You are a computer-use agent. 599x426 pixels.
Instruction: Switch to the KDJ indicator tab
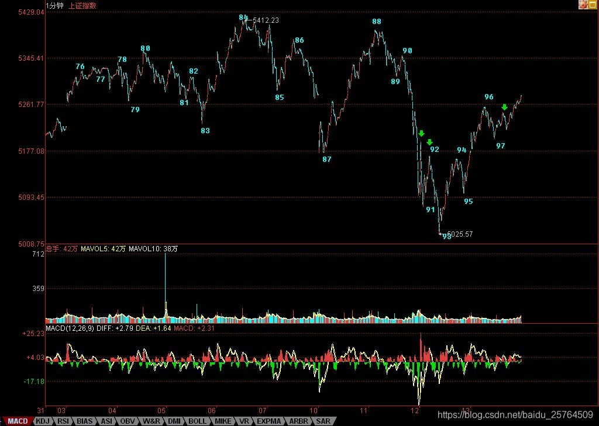[42, 421]
